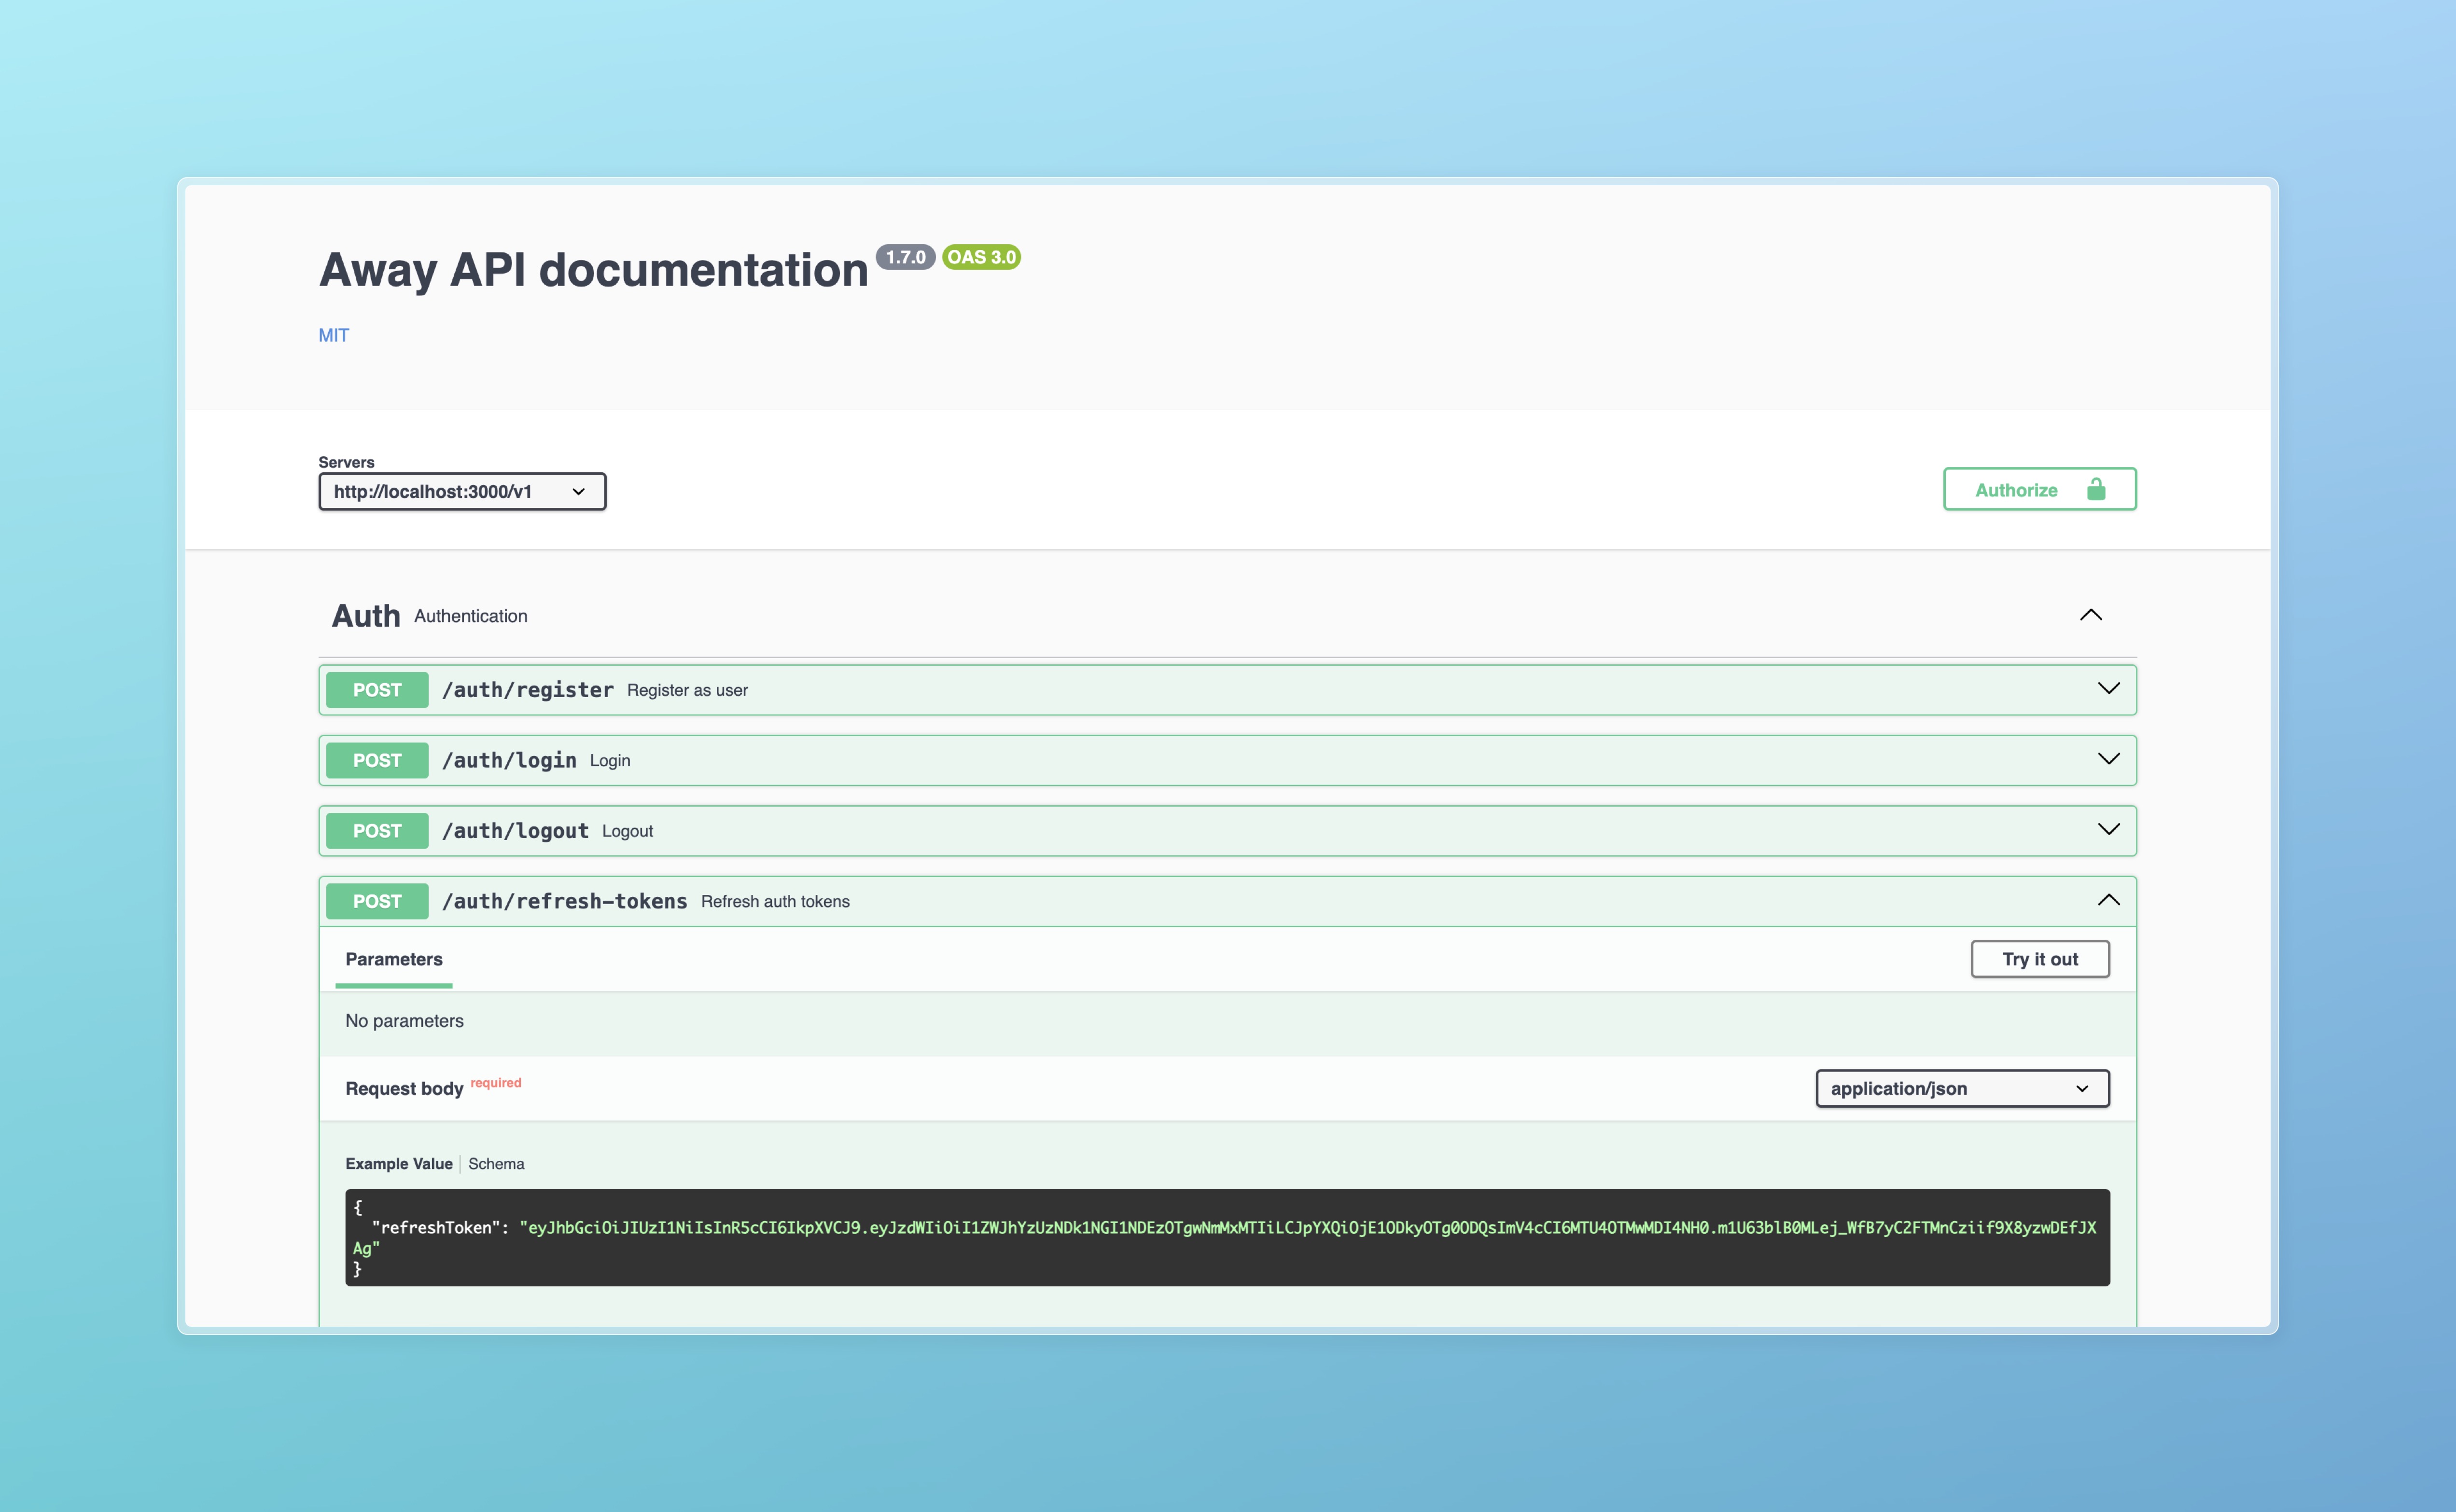Click the POST badge for /auth/logout
The height and width of the screenshot is (1512, 2456).
click(377, 831)
